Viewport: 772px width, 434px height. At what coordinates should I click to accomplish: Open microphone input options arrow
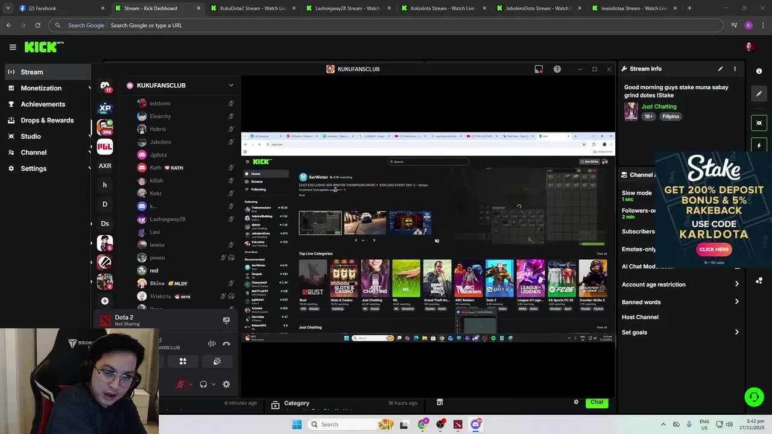click(x=191, y=385)
